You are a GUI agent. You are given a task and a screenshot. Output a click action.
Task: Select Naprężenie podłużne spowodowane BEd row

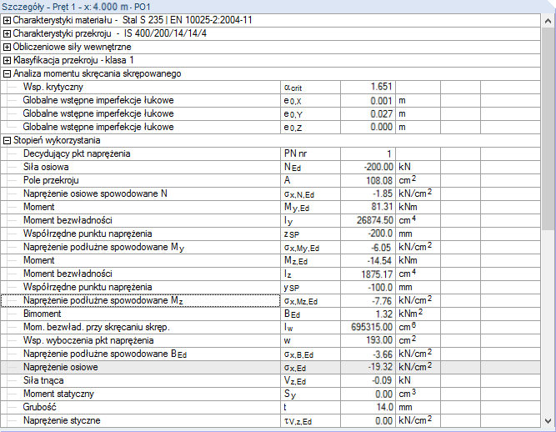pos(271,354)
